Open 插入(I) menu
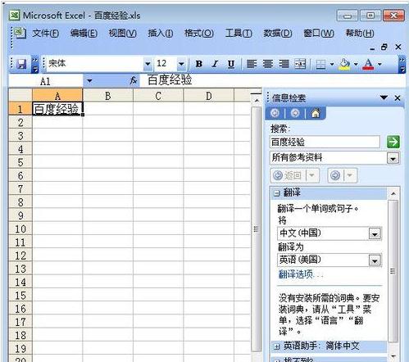The image size is (409, 362). pos(161,34)
